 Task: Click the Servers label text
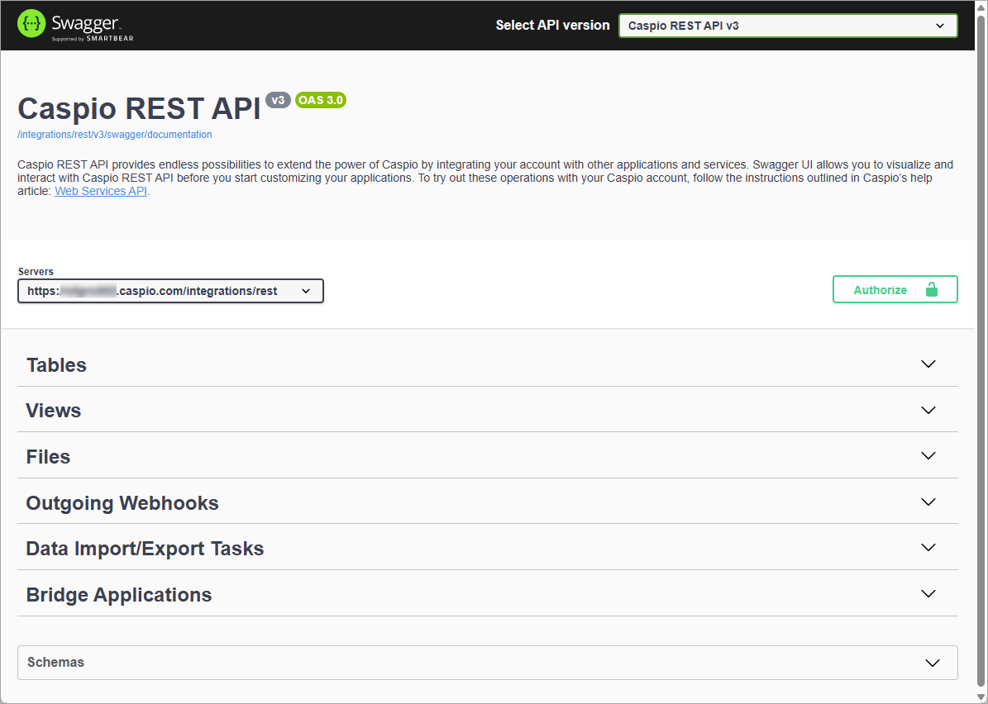tap(36, 271)
